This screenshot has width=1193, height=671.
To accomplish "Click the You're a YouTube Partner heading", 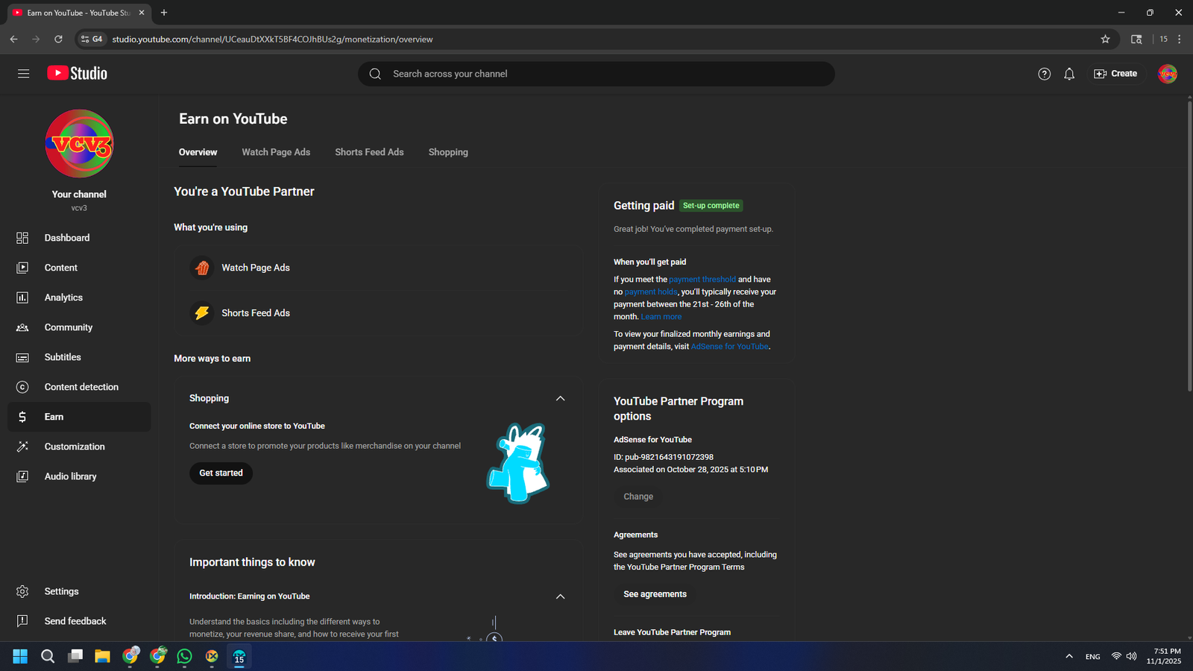I will [244, 192].
